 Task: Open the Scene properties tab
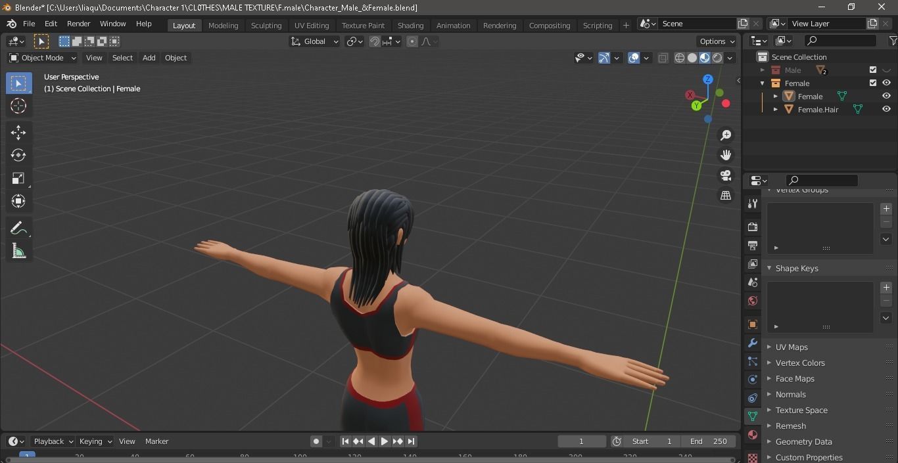tap(753, 282)
